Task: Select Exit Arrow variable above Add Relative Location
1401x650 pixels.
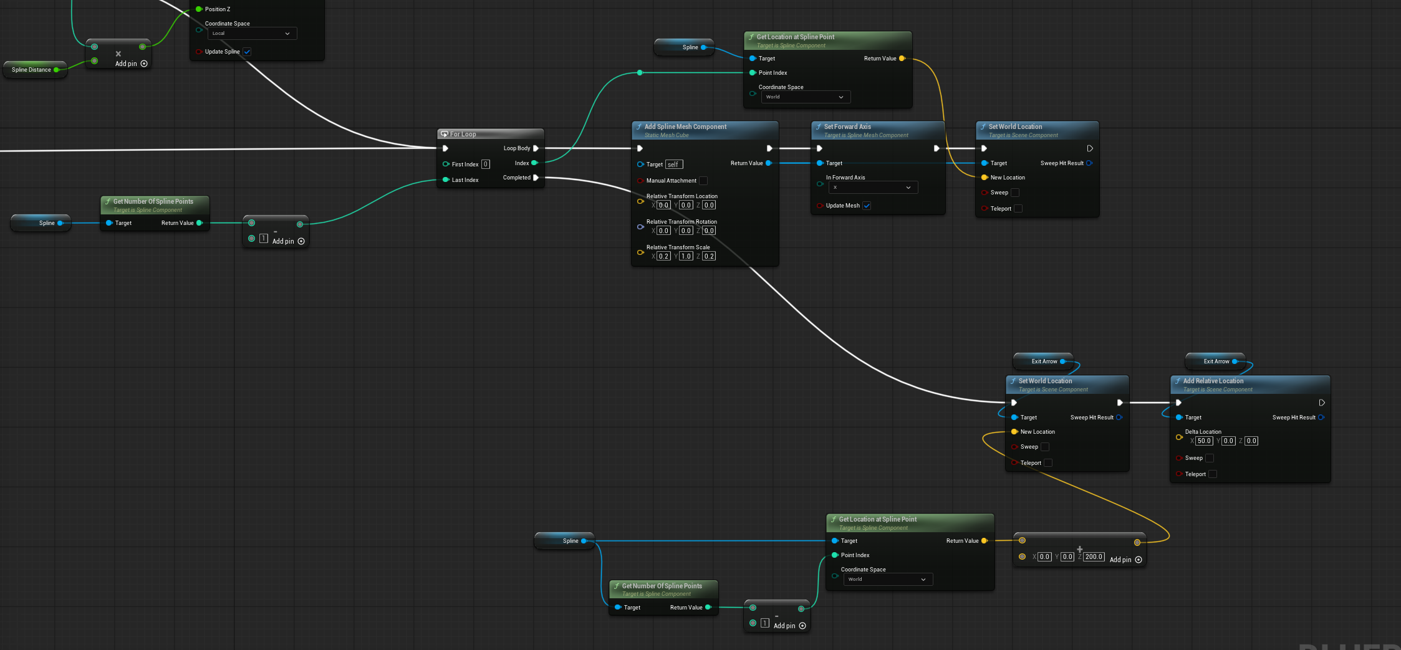Action: click(x=1215, y=361)
